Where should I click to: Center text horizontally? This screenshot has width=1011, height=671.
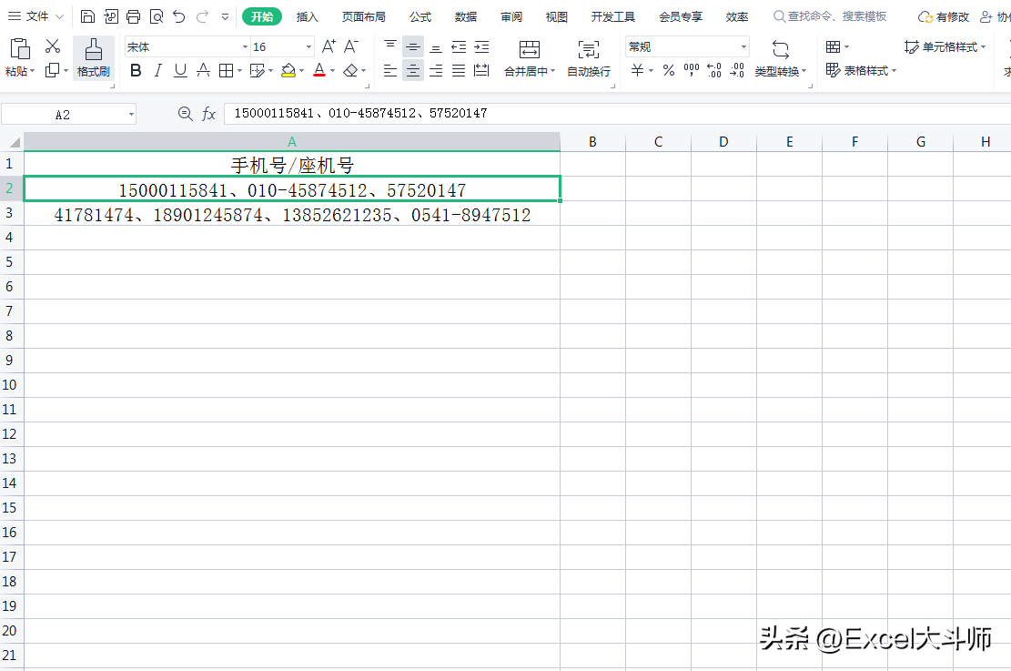(x=412, y=70)
